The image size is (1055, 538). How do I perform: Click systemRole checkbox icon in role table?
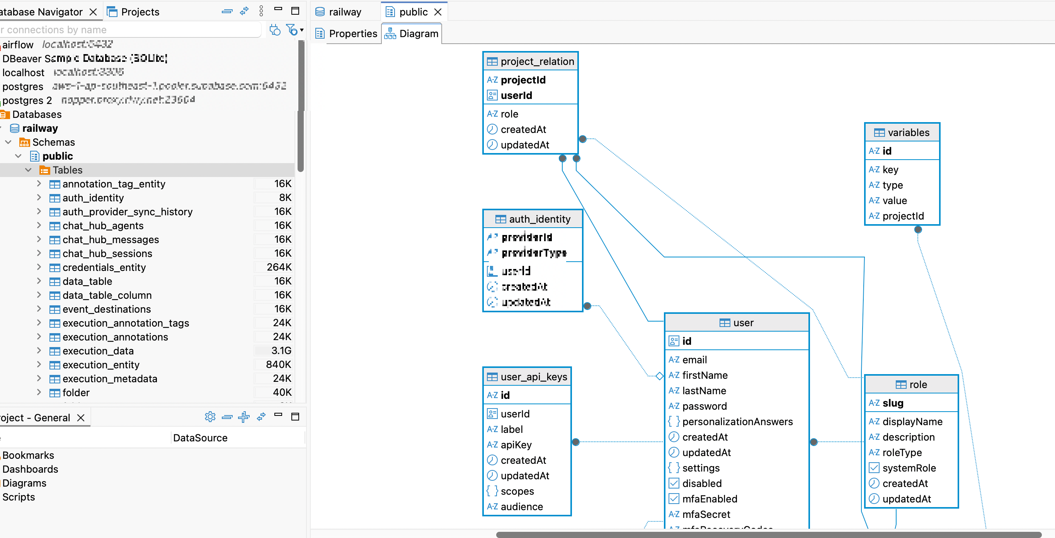pyautogui.click(x=874, y=468)
